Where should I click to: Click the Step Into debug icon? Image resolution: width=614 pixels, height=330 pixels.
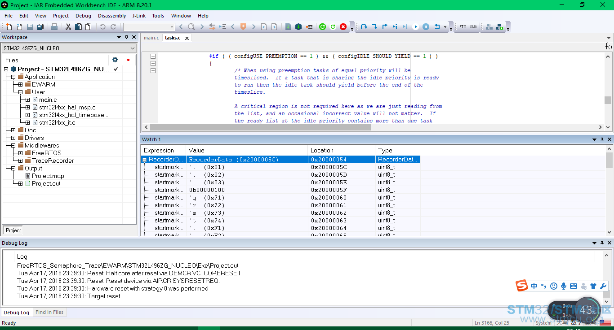[374, 27]
